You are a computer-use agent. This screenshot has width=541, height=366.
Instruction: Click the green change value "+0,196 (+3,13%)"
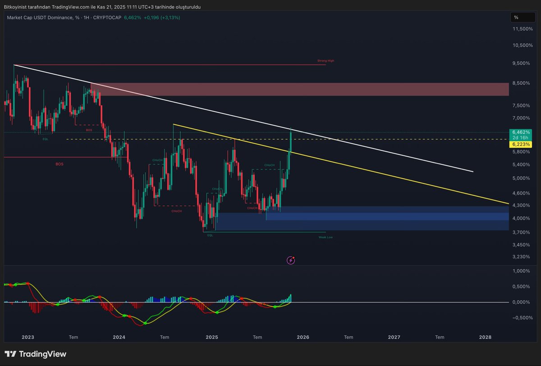click(161, 18)
